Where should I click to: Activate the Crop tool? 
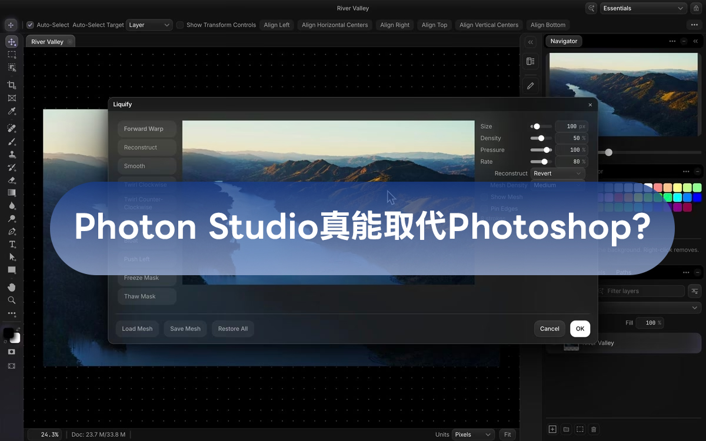[12, 85]
